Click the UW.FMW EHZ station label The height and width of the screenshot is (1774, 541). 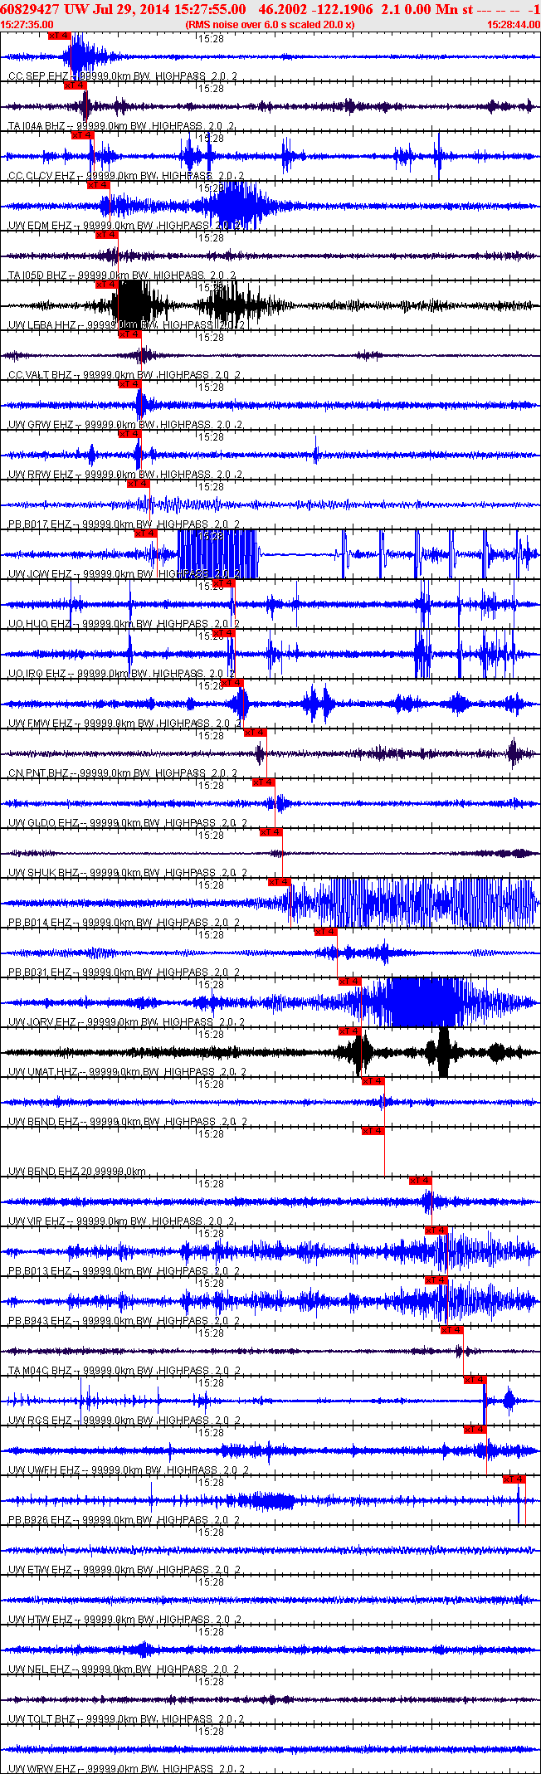tap(125, 724)
